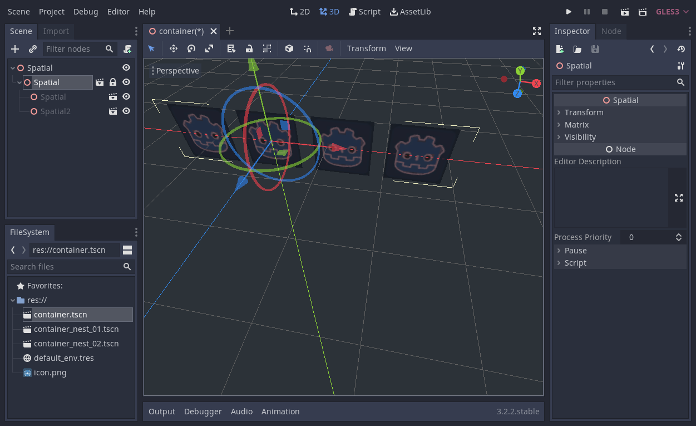
Task: Select the Move tool in the 3D toolbar
Action: [x=173, y=48]
